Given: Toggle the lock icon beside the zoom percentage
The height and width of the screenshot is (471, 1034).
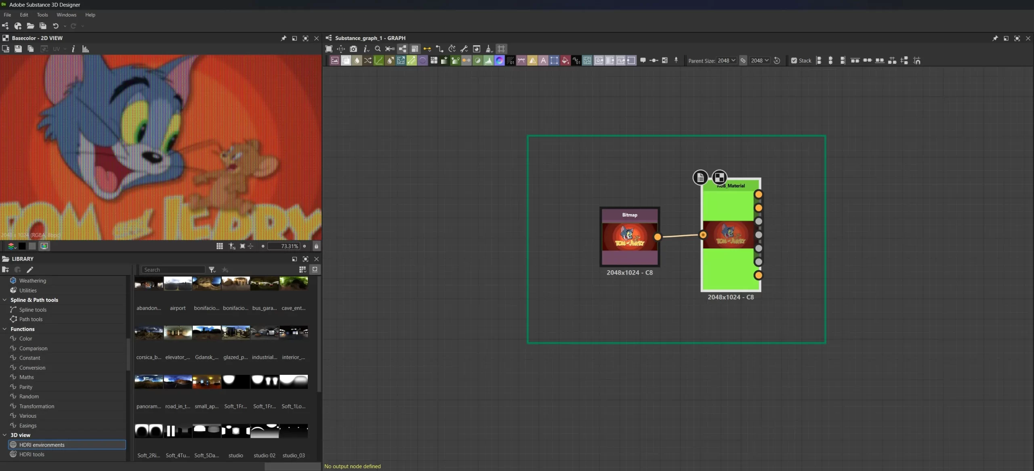Looking at the screenshot, I should pos(316,246).
